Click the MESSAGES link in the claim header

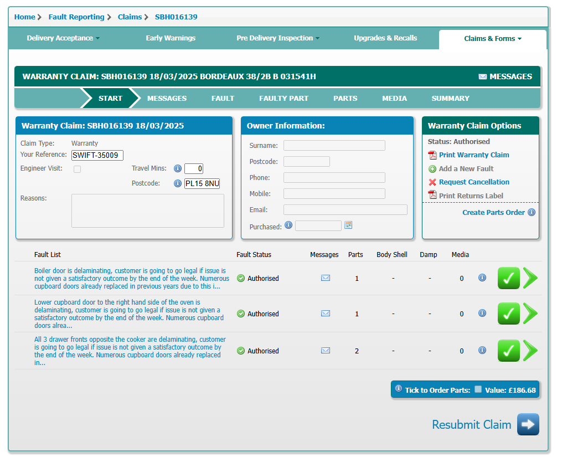(x=511, y=76)
